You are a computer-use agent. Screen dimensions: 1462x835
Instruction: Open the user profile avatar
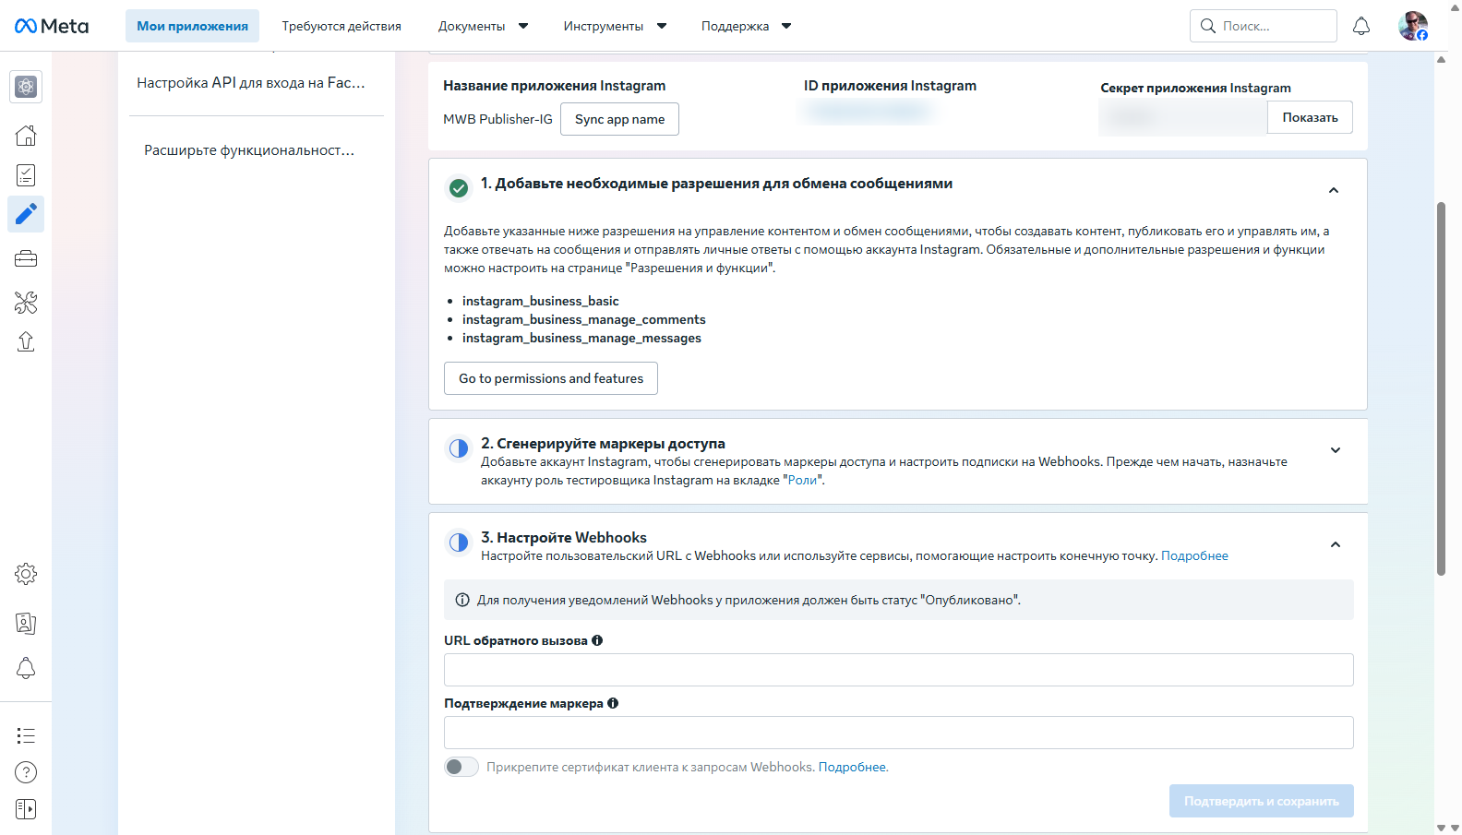point(1412,26)
